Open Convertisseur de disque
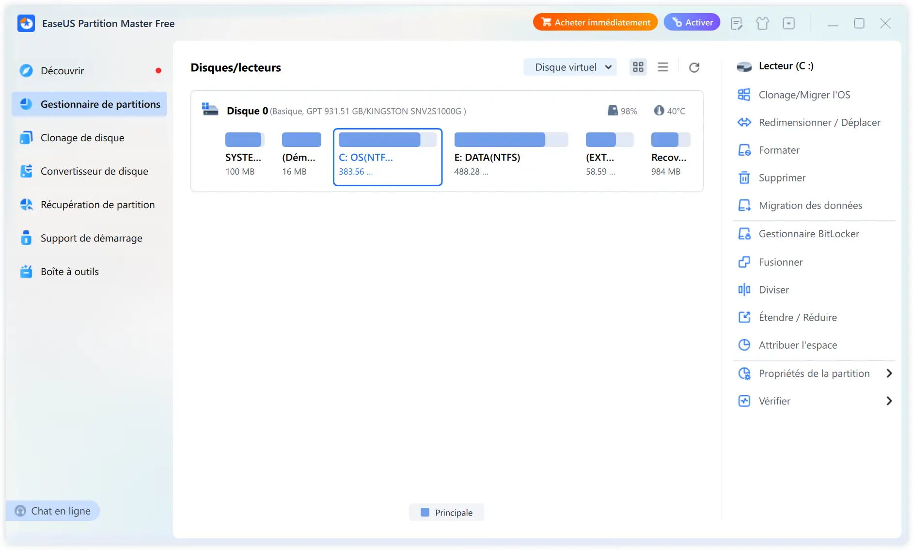Viewport: 913px width, 550px height. pos(89,171)
